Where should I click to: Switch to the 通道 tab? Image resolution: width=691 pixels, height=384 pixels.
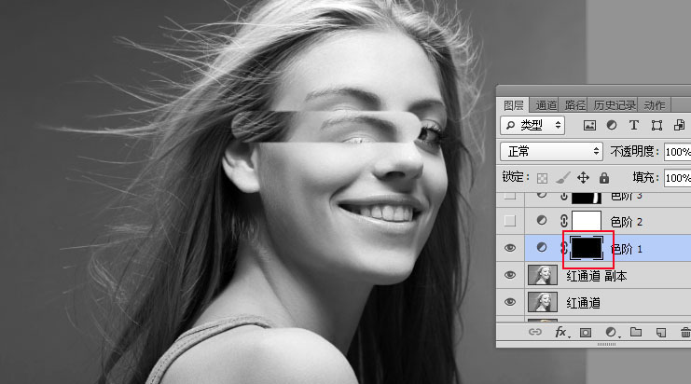click(546, 105)
